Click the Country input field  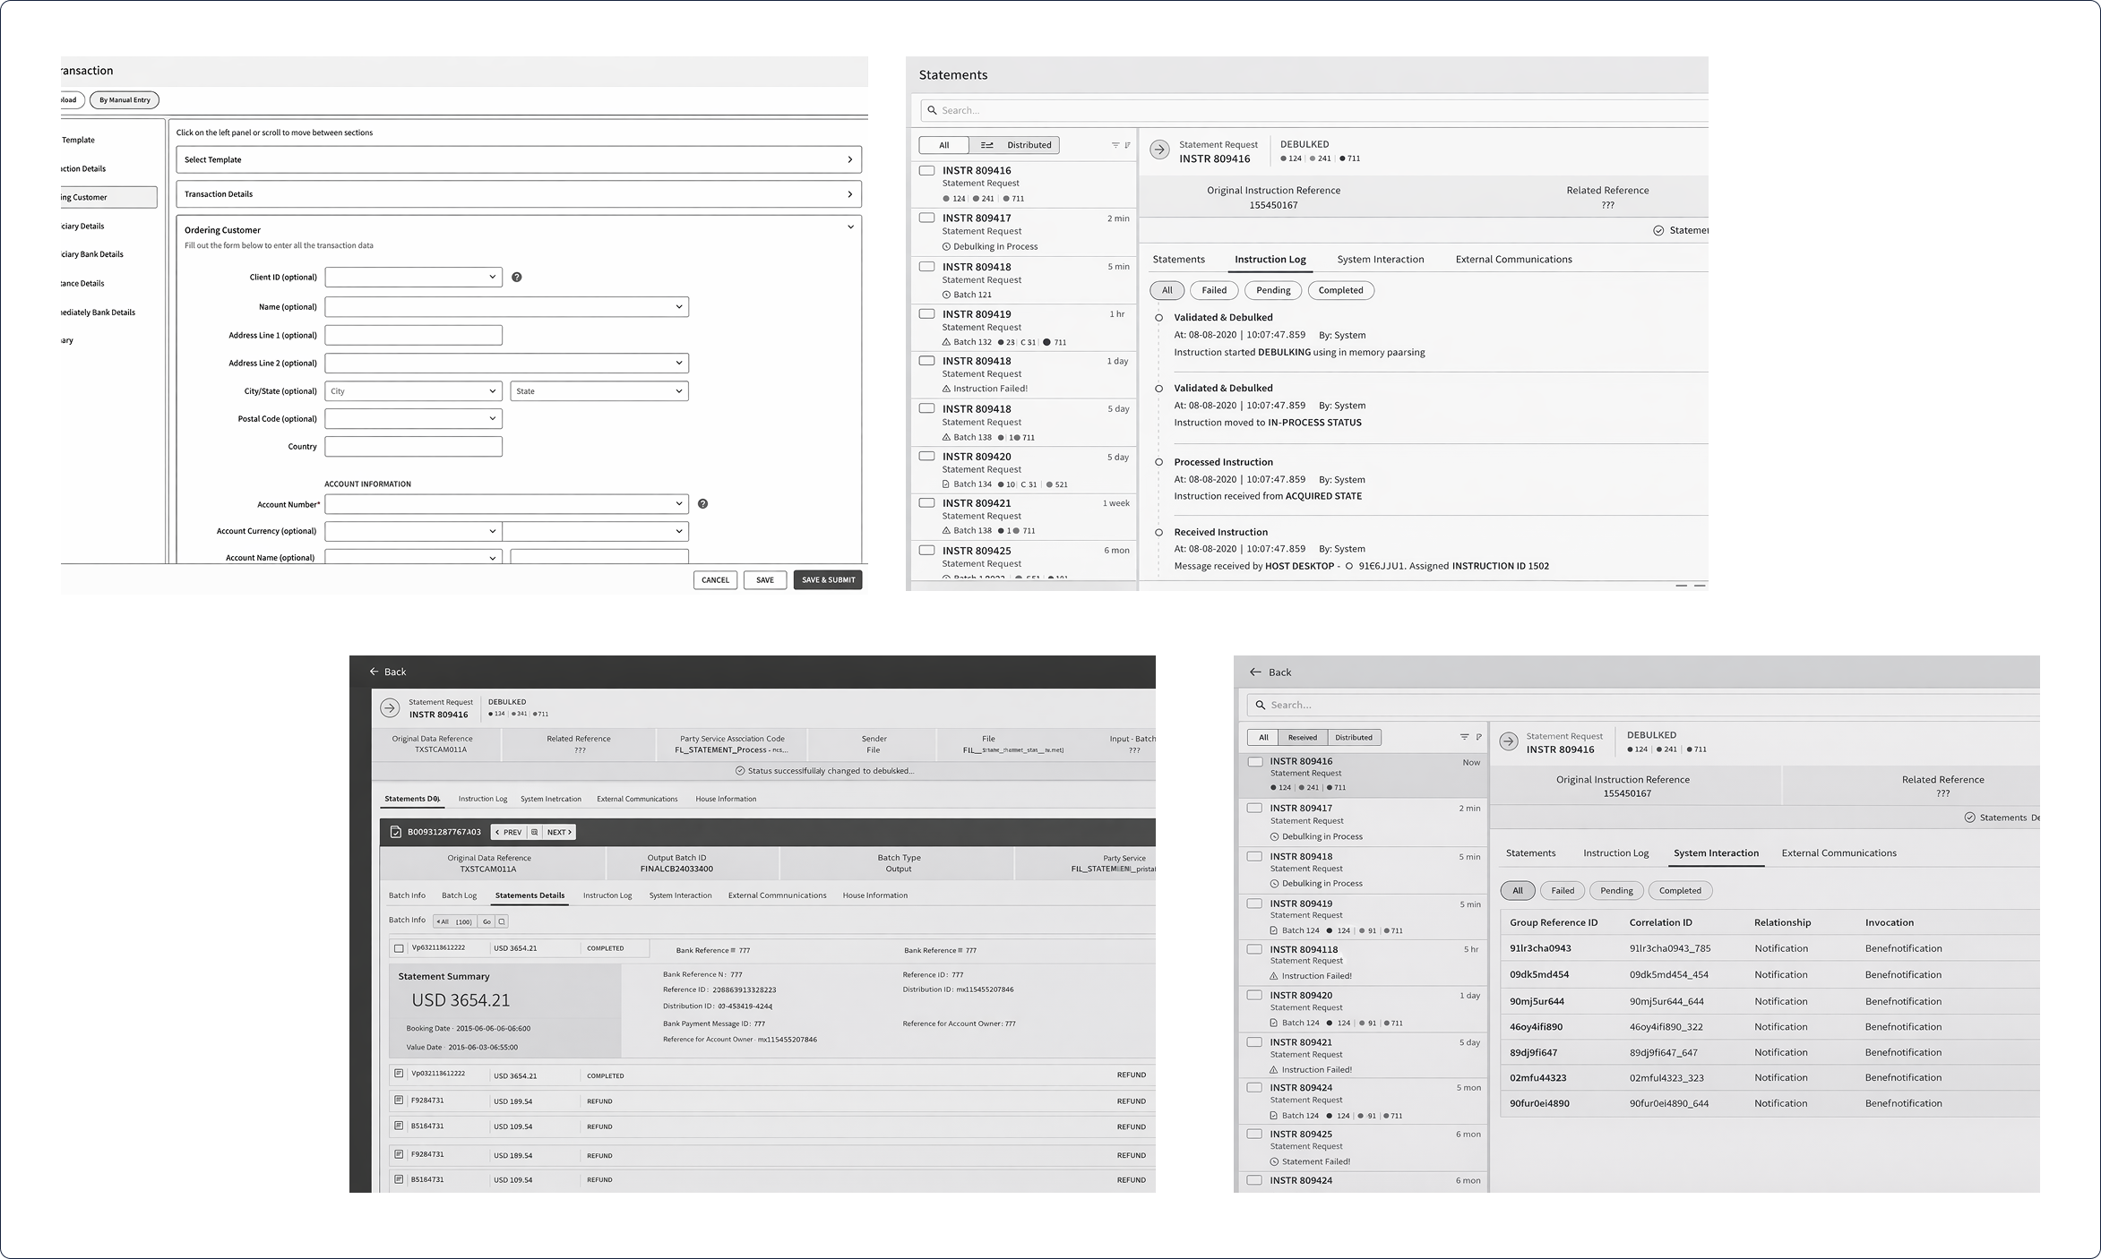(413, 447)
